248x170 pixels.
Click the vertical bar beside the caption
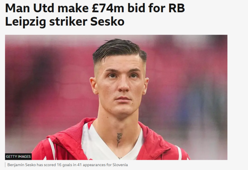click(x=5, y=165)
